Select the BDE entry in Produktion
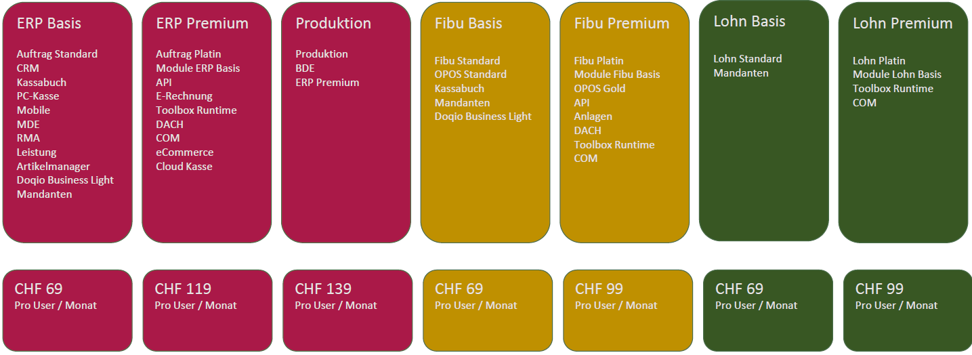Image resolution: width=972 pixels, height=355 pixels. [x=305, y=68]
